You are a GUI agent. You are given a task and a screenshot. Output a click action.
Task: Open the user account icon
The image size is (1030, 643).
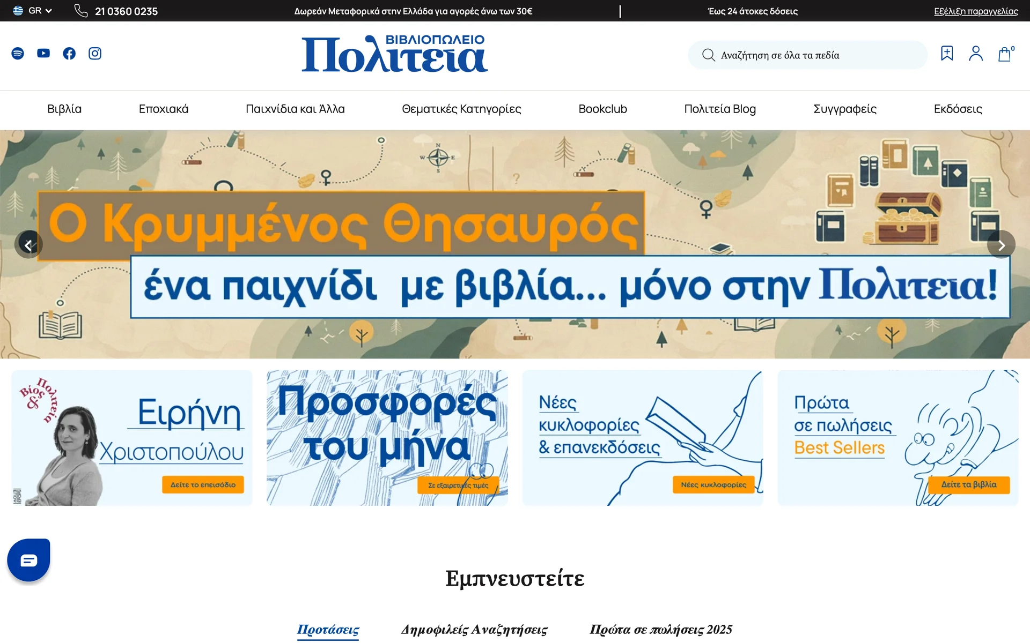[976, 54]
